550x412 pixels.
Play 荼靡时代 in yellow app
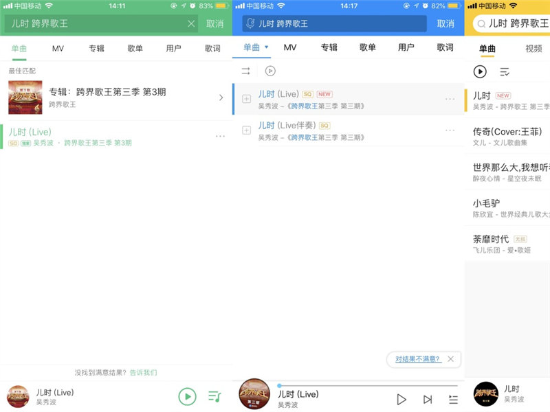[x=507, y=244]
